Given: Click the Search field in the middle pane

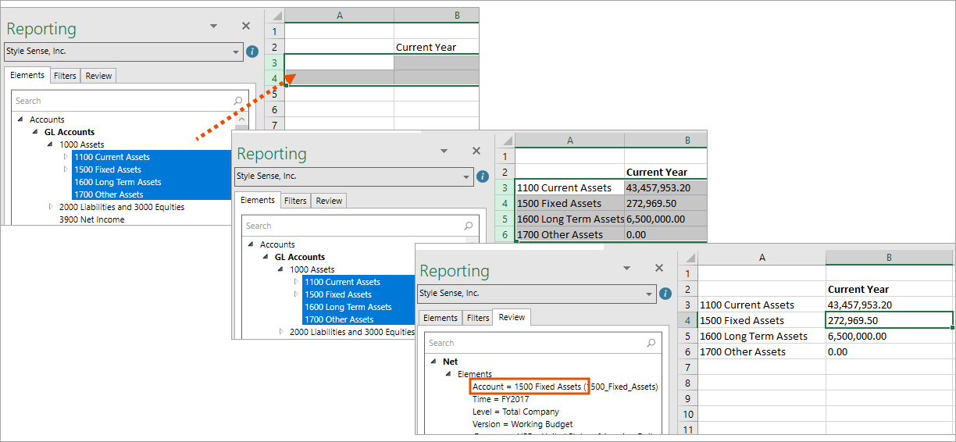Looking at the screenshot, I should (360, 226).
